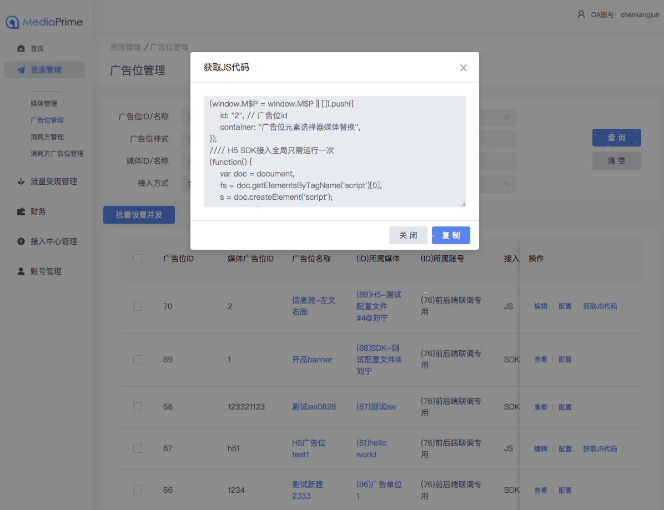Open the 测试sw0828 ad slot link
This screenshot has width=664, height=510.
(314, 407)
